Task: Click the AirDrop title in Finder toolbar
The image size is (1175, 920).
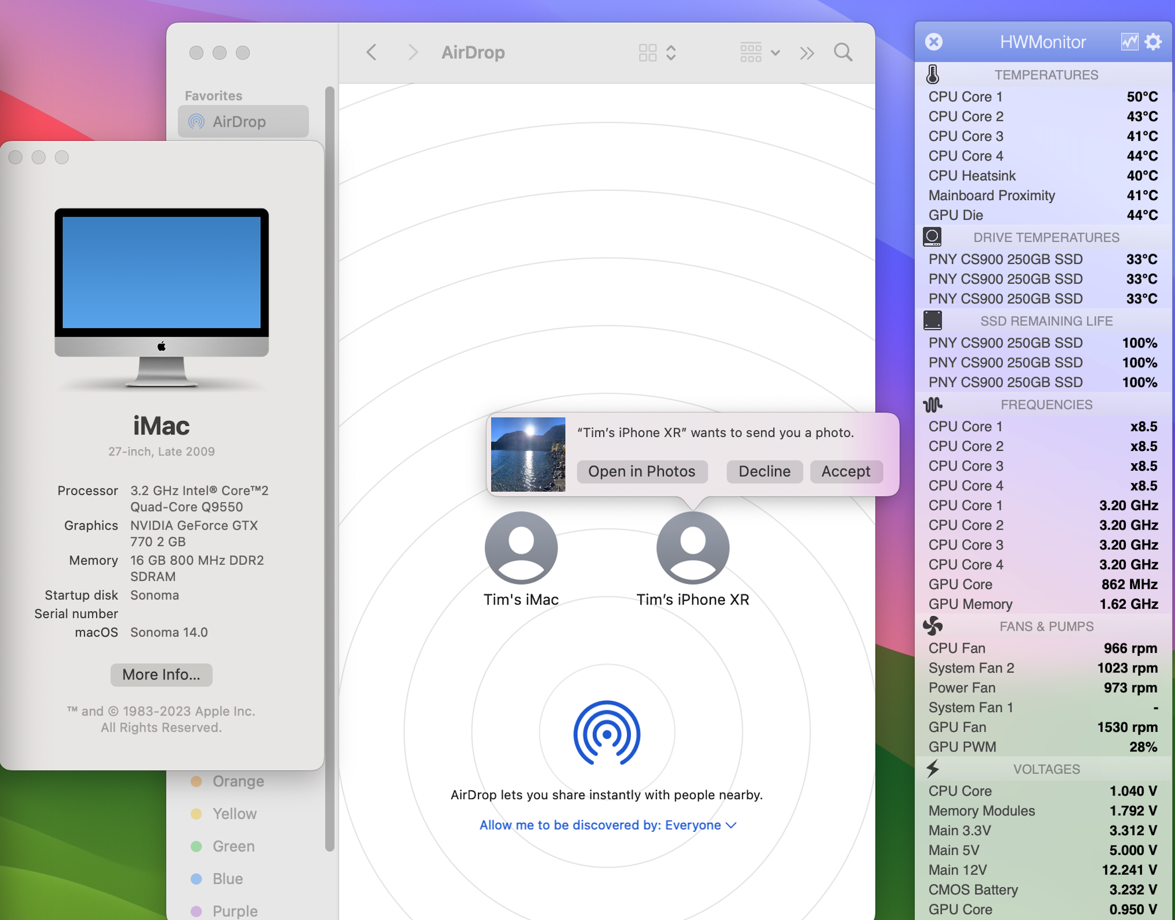Action: [473, 52]
